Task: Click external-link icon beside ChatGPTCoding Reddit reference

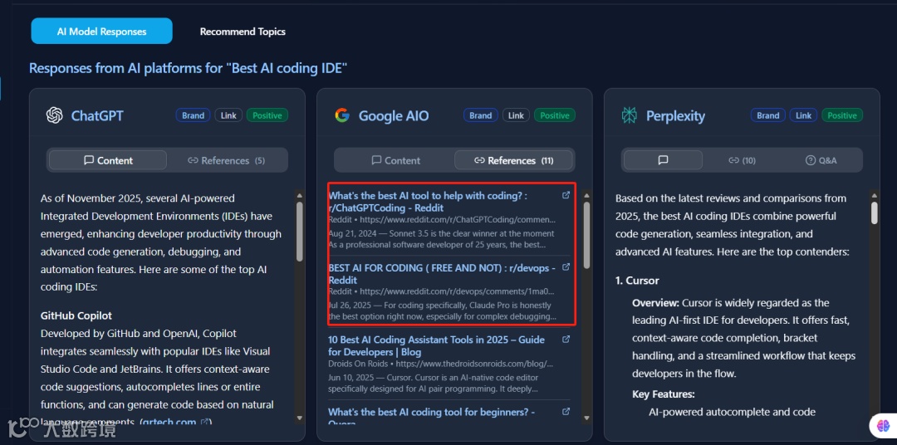Action: (x=566, y=195)
